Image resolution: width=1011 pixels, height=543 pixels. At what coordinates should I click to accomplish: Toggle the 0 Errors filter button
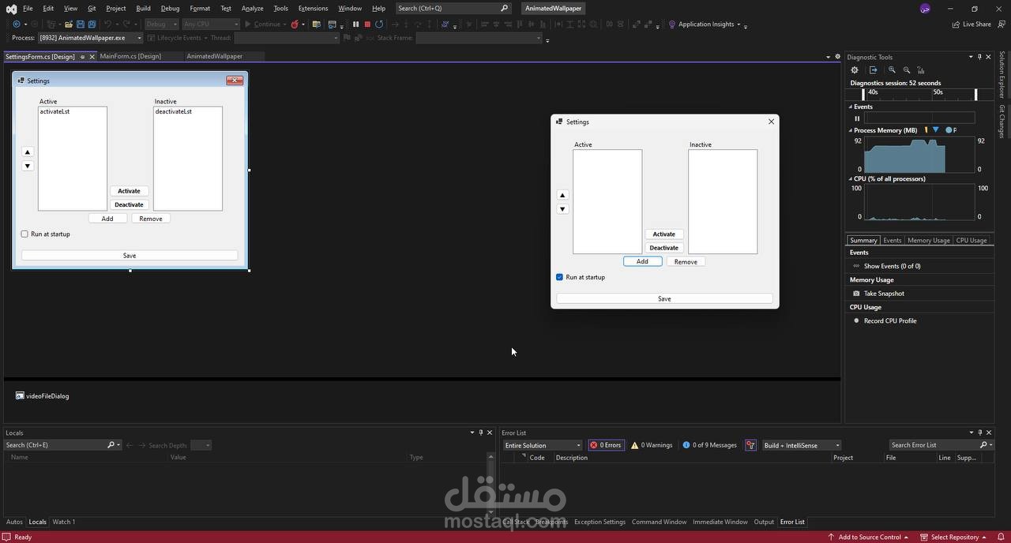[x=606, y=445]
